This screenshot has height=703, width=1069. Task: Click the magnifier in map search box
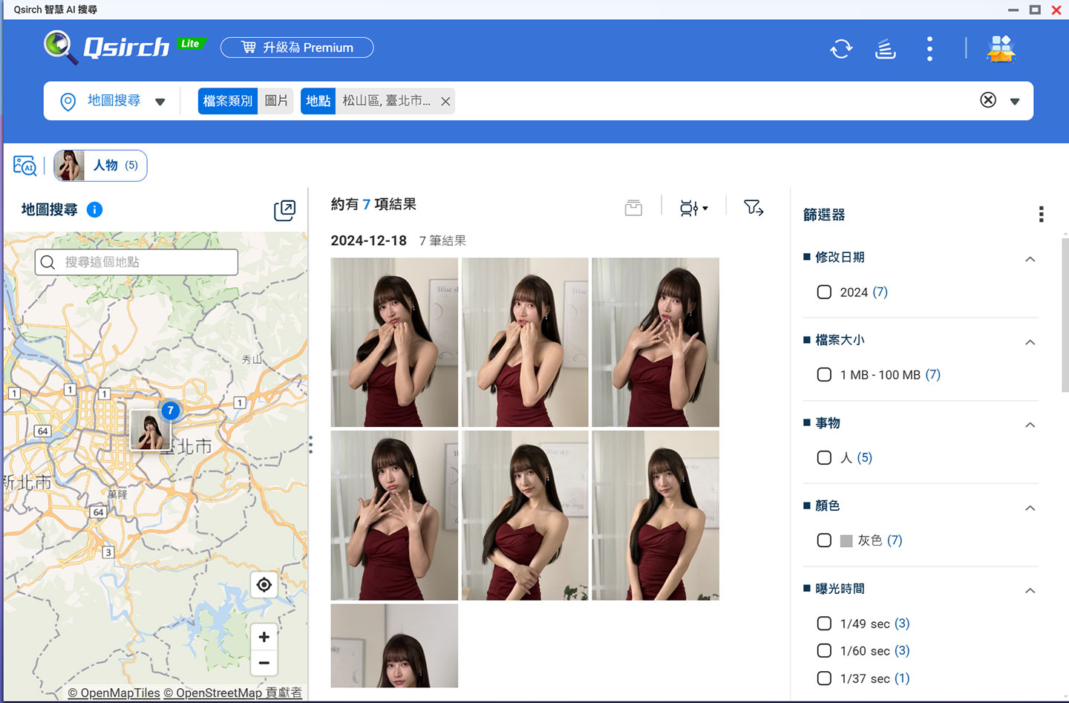click(x=48, y=262)
